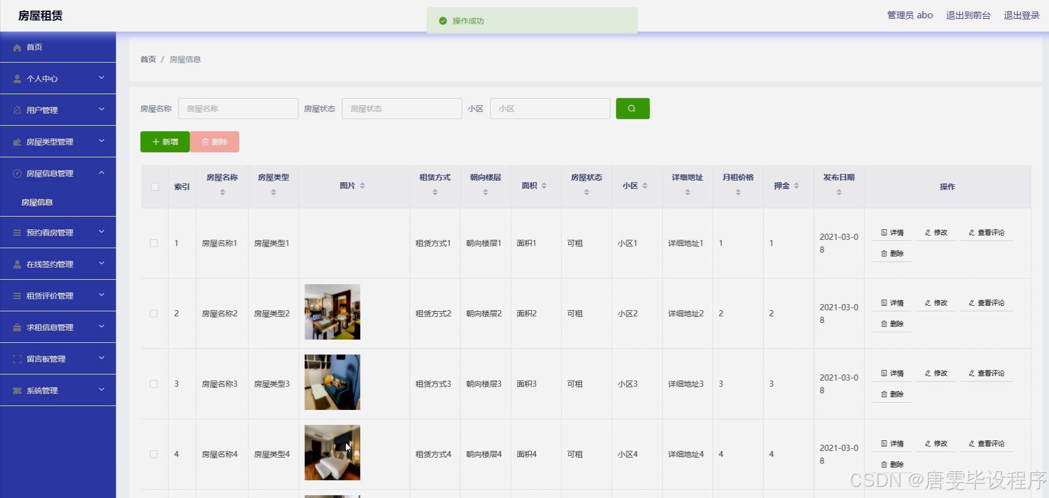
Task: Expand the 求租信息管理 menu chevron
Action: click(x=101, y=327)
